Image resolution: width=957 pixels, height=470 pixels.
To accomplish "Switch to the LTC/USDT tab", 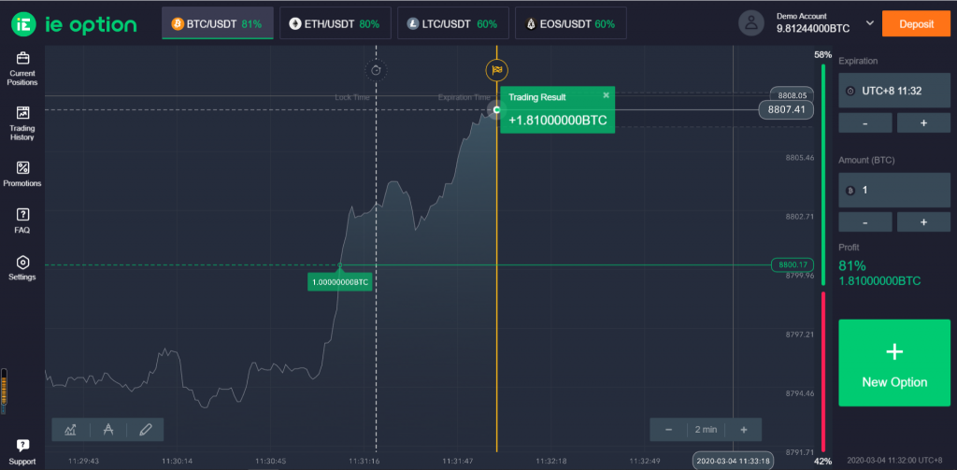I will point(452,23).
